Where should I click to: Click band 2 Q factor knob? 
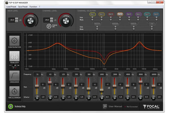[x=50, y=98]
